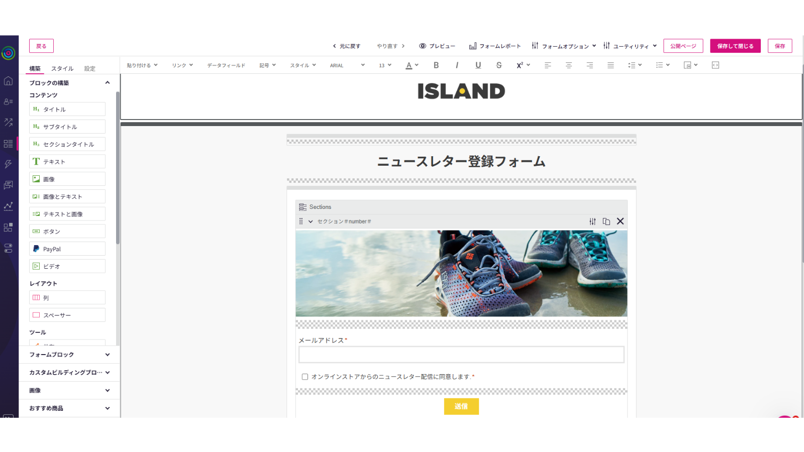Open the データフィールド menu
Screen dimensions: 804x452
pos(226,65)
